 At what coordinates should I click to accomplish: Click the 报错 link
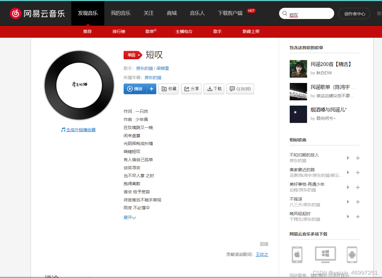pyautogui.click(x=264, y=244)
